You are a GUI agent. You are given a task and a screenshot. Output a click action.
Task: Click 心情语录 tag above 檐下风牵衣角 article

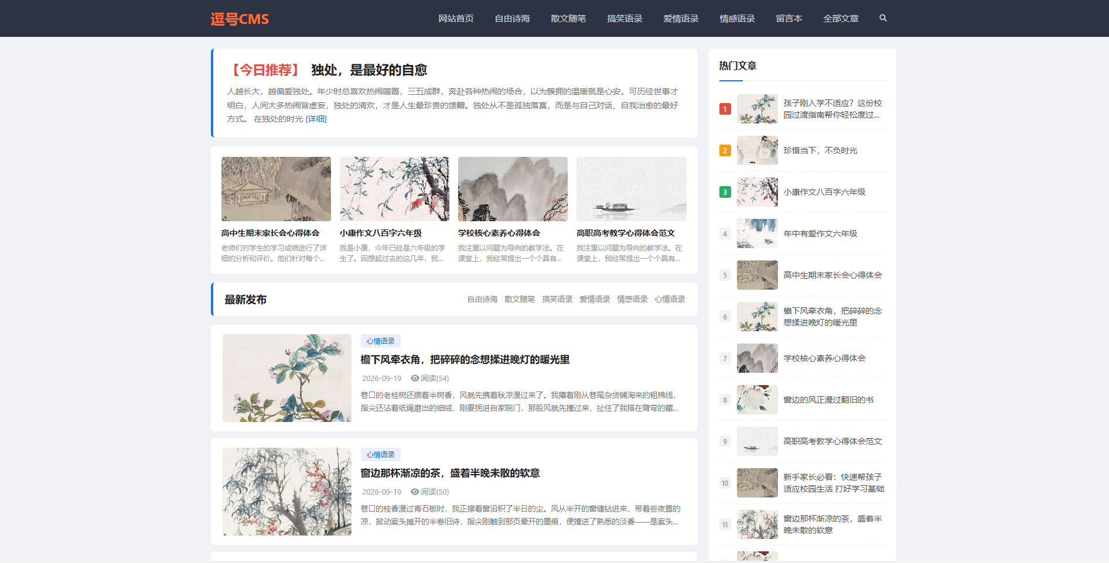pos(381,341)
